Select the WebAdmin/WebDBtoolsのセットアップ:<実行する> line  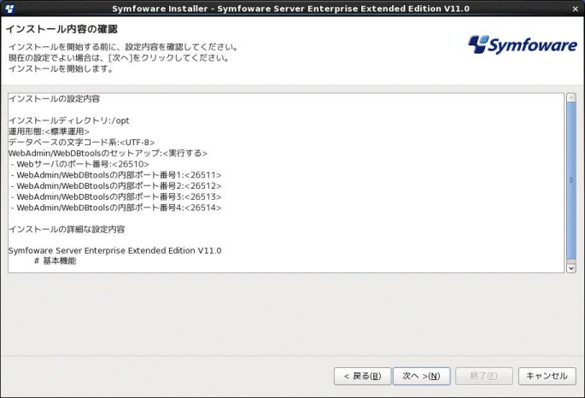[x=108, y=153]
